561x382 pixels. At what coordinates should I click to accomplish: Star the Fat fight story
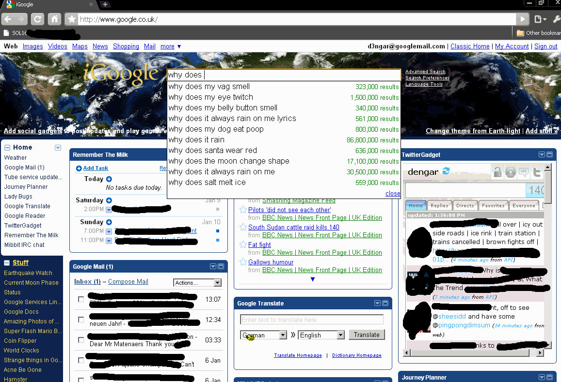tap(243, 244)
